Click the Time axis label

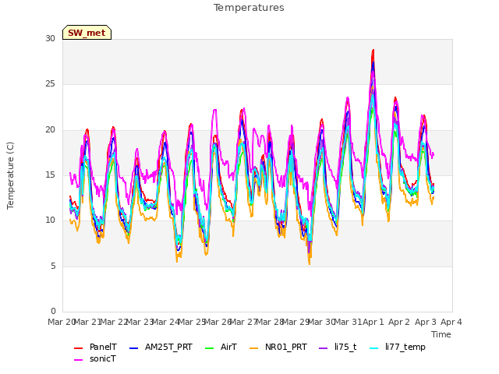[441, 334]
